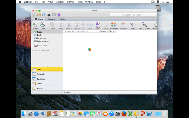Switch to Notes view
This screenshot has width=189, height=118.
[47, 88]
